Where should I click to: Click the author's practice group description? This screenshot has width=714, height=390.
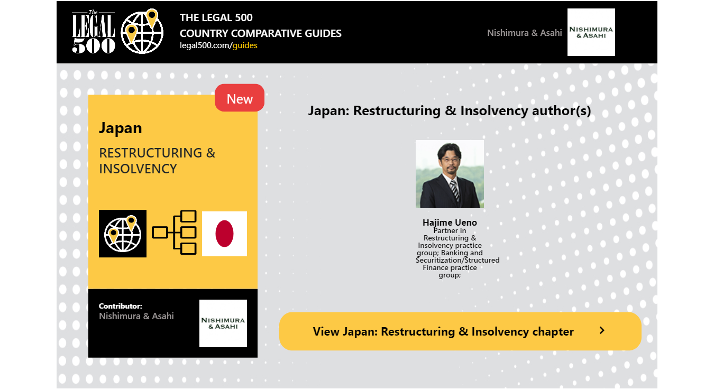click(x=451, y=253)
